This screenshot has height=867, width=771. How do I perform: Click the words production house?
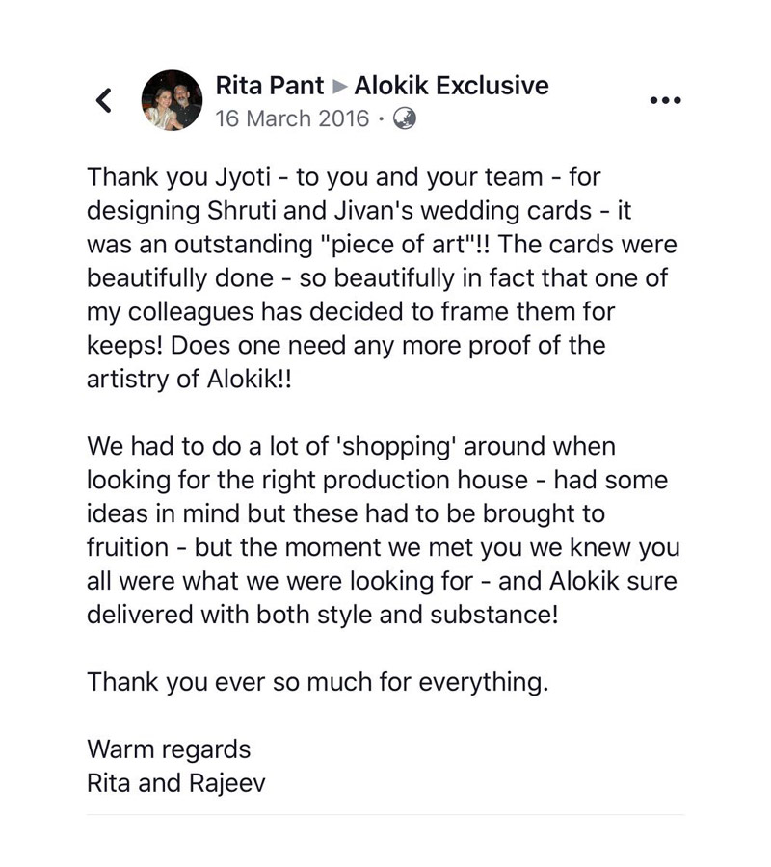pos(425,481)
